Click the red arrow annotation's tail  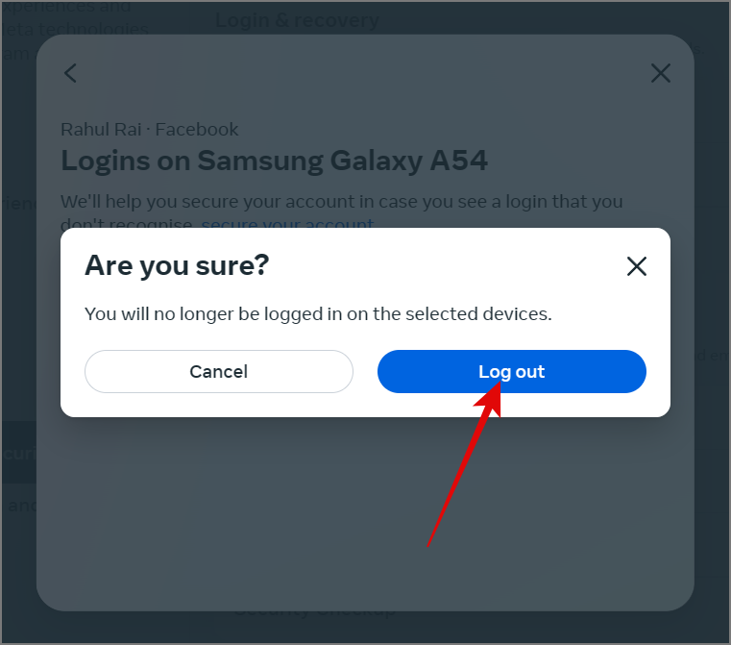[429, 544]
